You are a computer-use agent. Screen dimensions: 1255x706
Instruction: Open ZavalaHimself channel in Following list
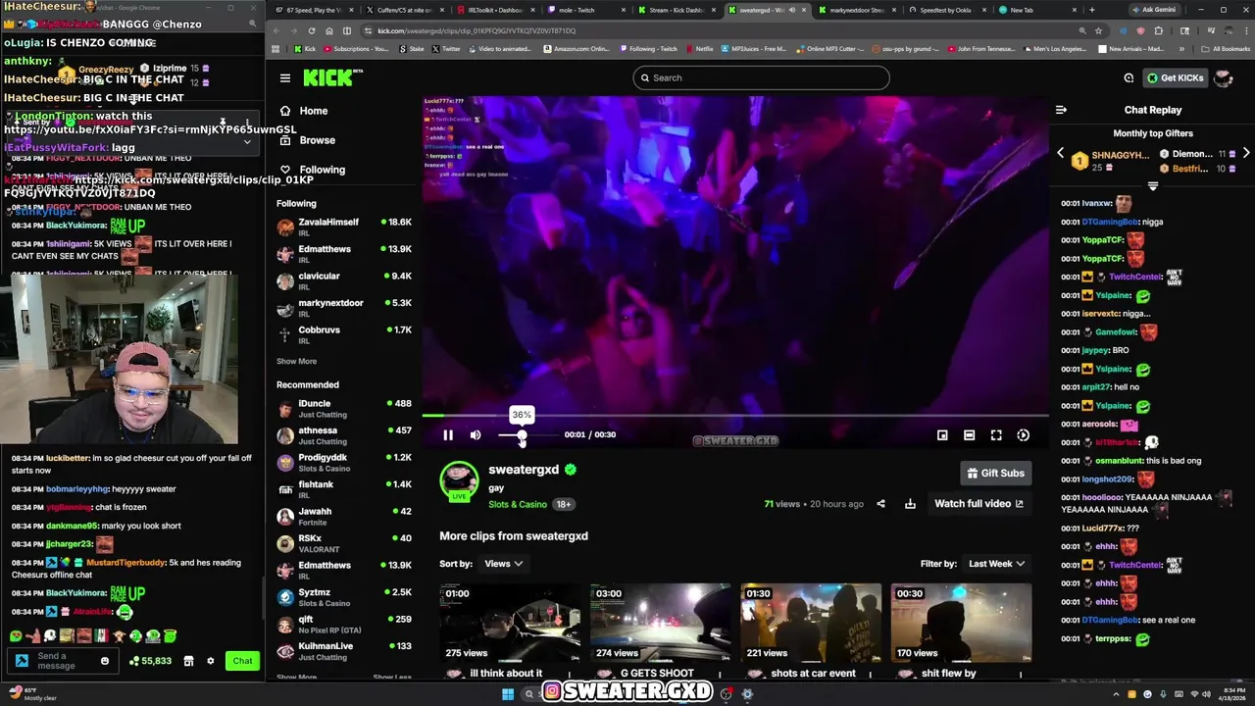(x=344, y=227)
